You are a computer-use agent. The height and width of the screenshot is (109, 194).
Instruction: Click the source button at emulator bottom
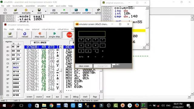coord(39,97)
